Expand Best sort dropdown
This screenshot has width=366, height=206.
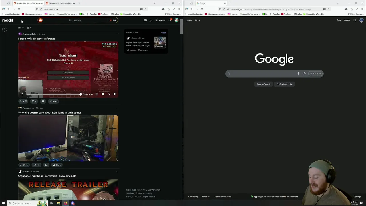pos(21,28)
